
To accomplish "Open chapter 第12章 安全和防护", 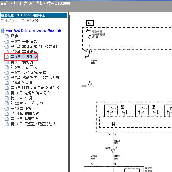I will [x=27, y=103].
